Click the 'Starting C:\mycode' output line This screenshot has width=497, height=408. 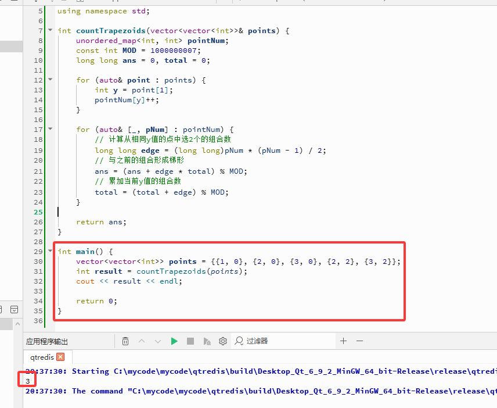(x=261, y=371)
